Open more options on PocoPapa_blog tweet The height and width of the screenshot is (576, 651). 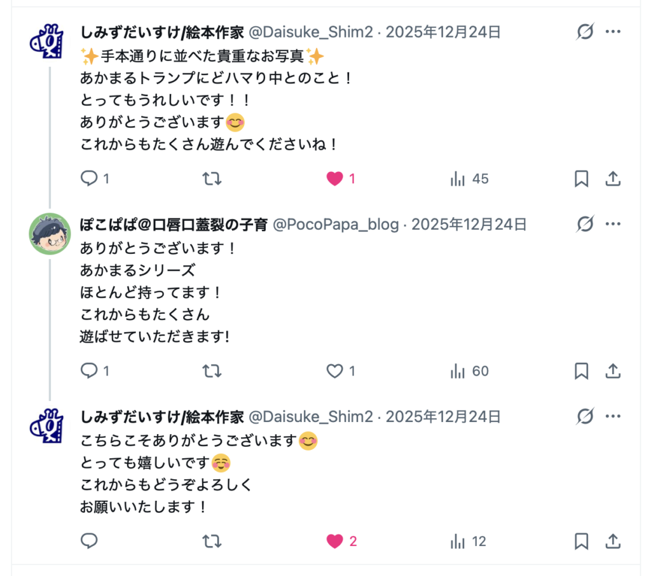pyautogui.click(x=613, y=224)
